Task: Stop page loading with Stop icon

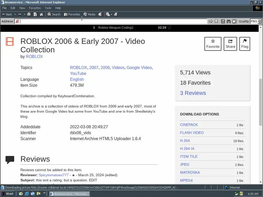Action: click(x=29, y=14)
